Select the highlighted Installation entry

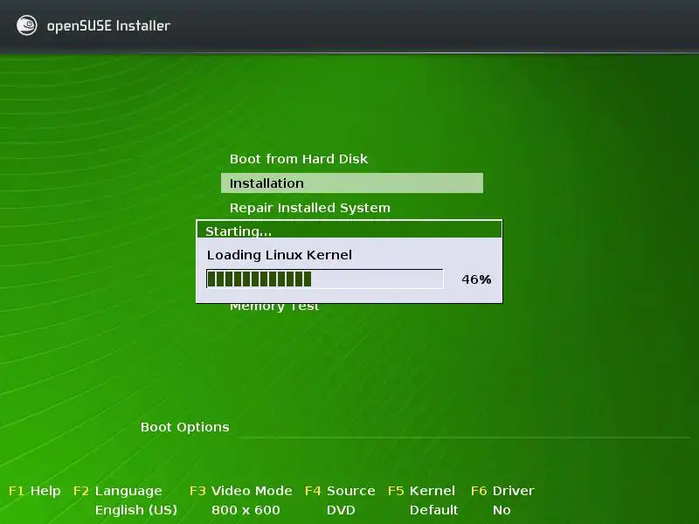pyautogui.click(x=352, y=183)
